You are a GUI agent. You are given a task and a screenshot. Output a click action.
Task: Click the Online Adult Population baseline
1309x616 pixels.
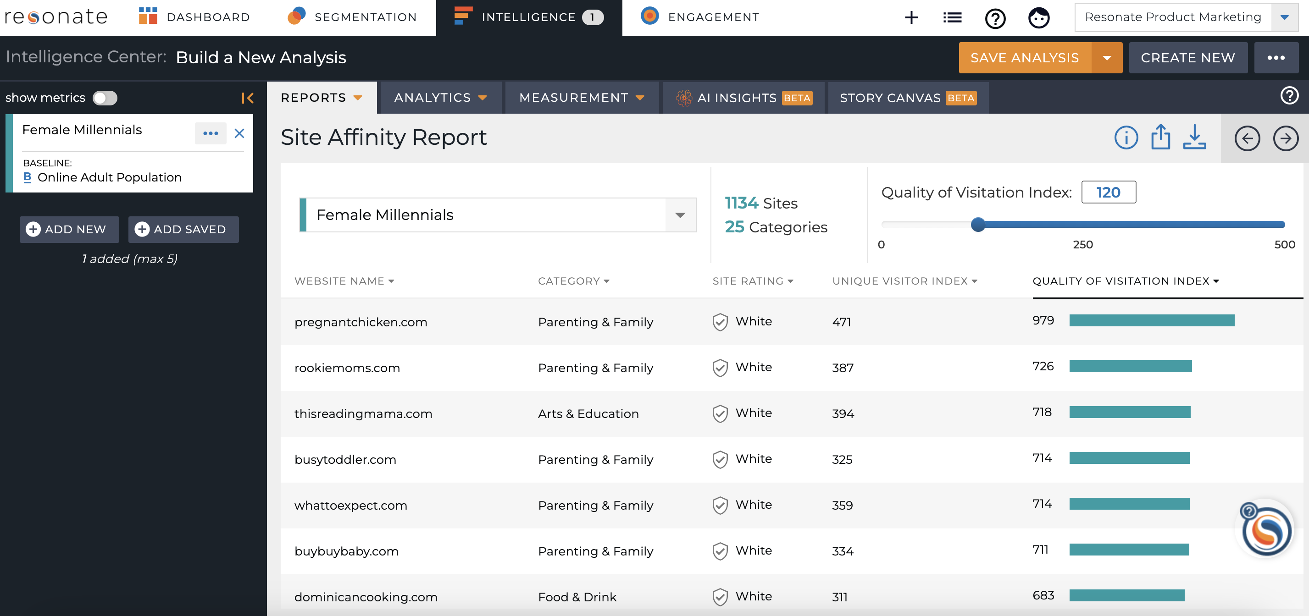[x=109, y=177]
